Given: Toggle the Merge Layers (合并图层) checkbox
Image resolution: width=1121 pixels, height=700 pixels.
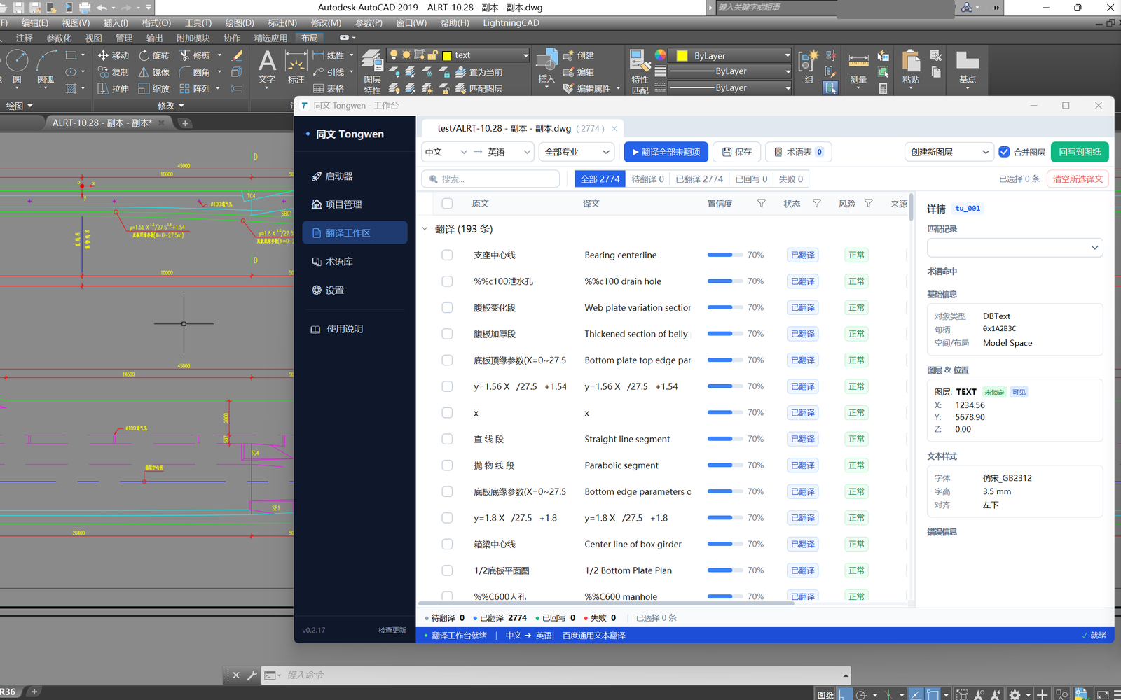Looking at the screenshot, I should click(x=1004, y=152).
